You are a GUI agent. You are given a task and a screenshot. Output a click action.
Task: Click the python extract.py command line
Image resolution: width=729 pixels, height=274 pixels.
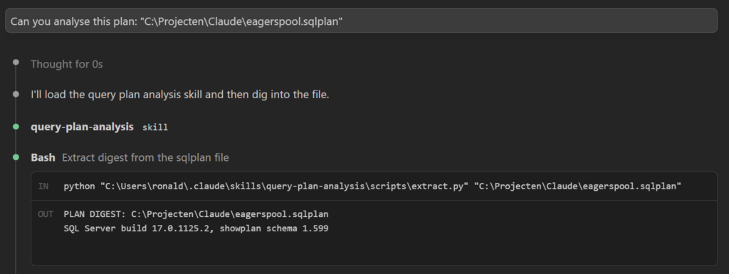click(372, 186)
